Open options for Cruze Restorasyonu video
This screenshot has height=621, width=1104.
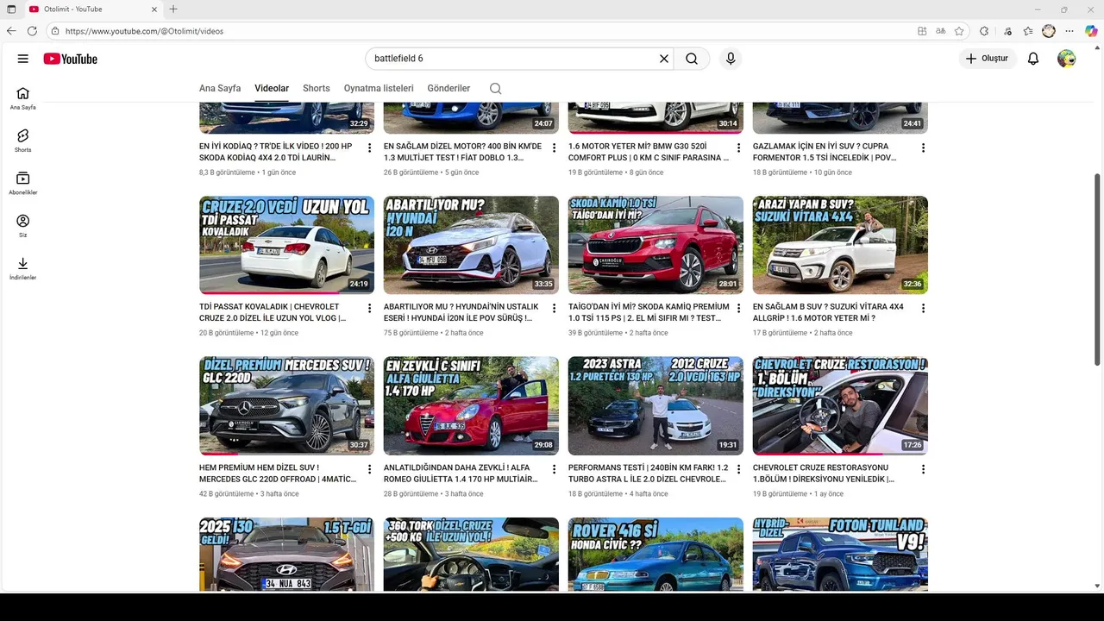(923, 470)
